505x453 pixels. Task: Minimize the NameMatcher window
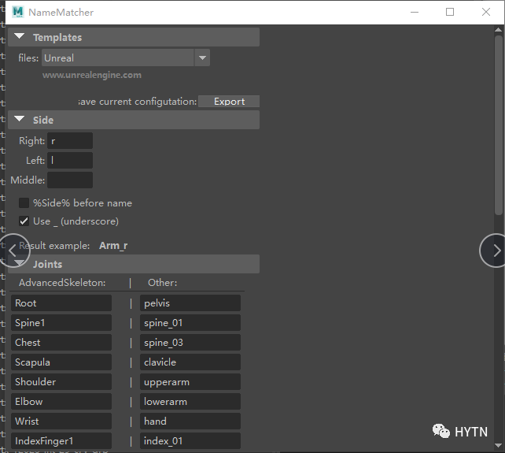(414, 12)
